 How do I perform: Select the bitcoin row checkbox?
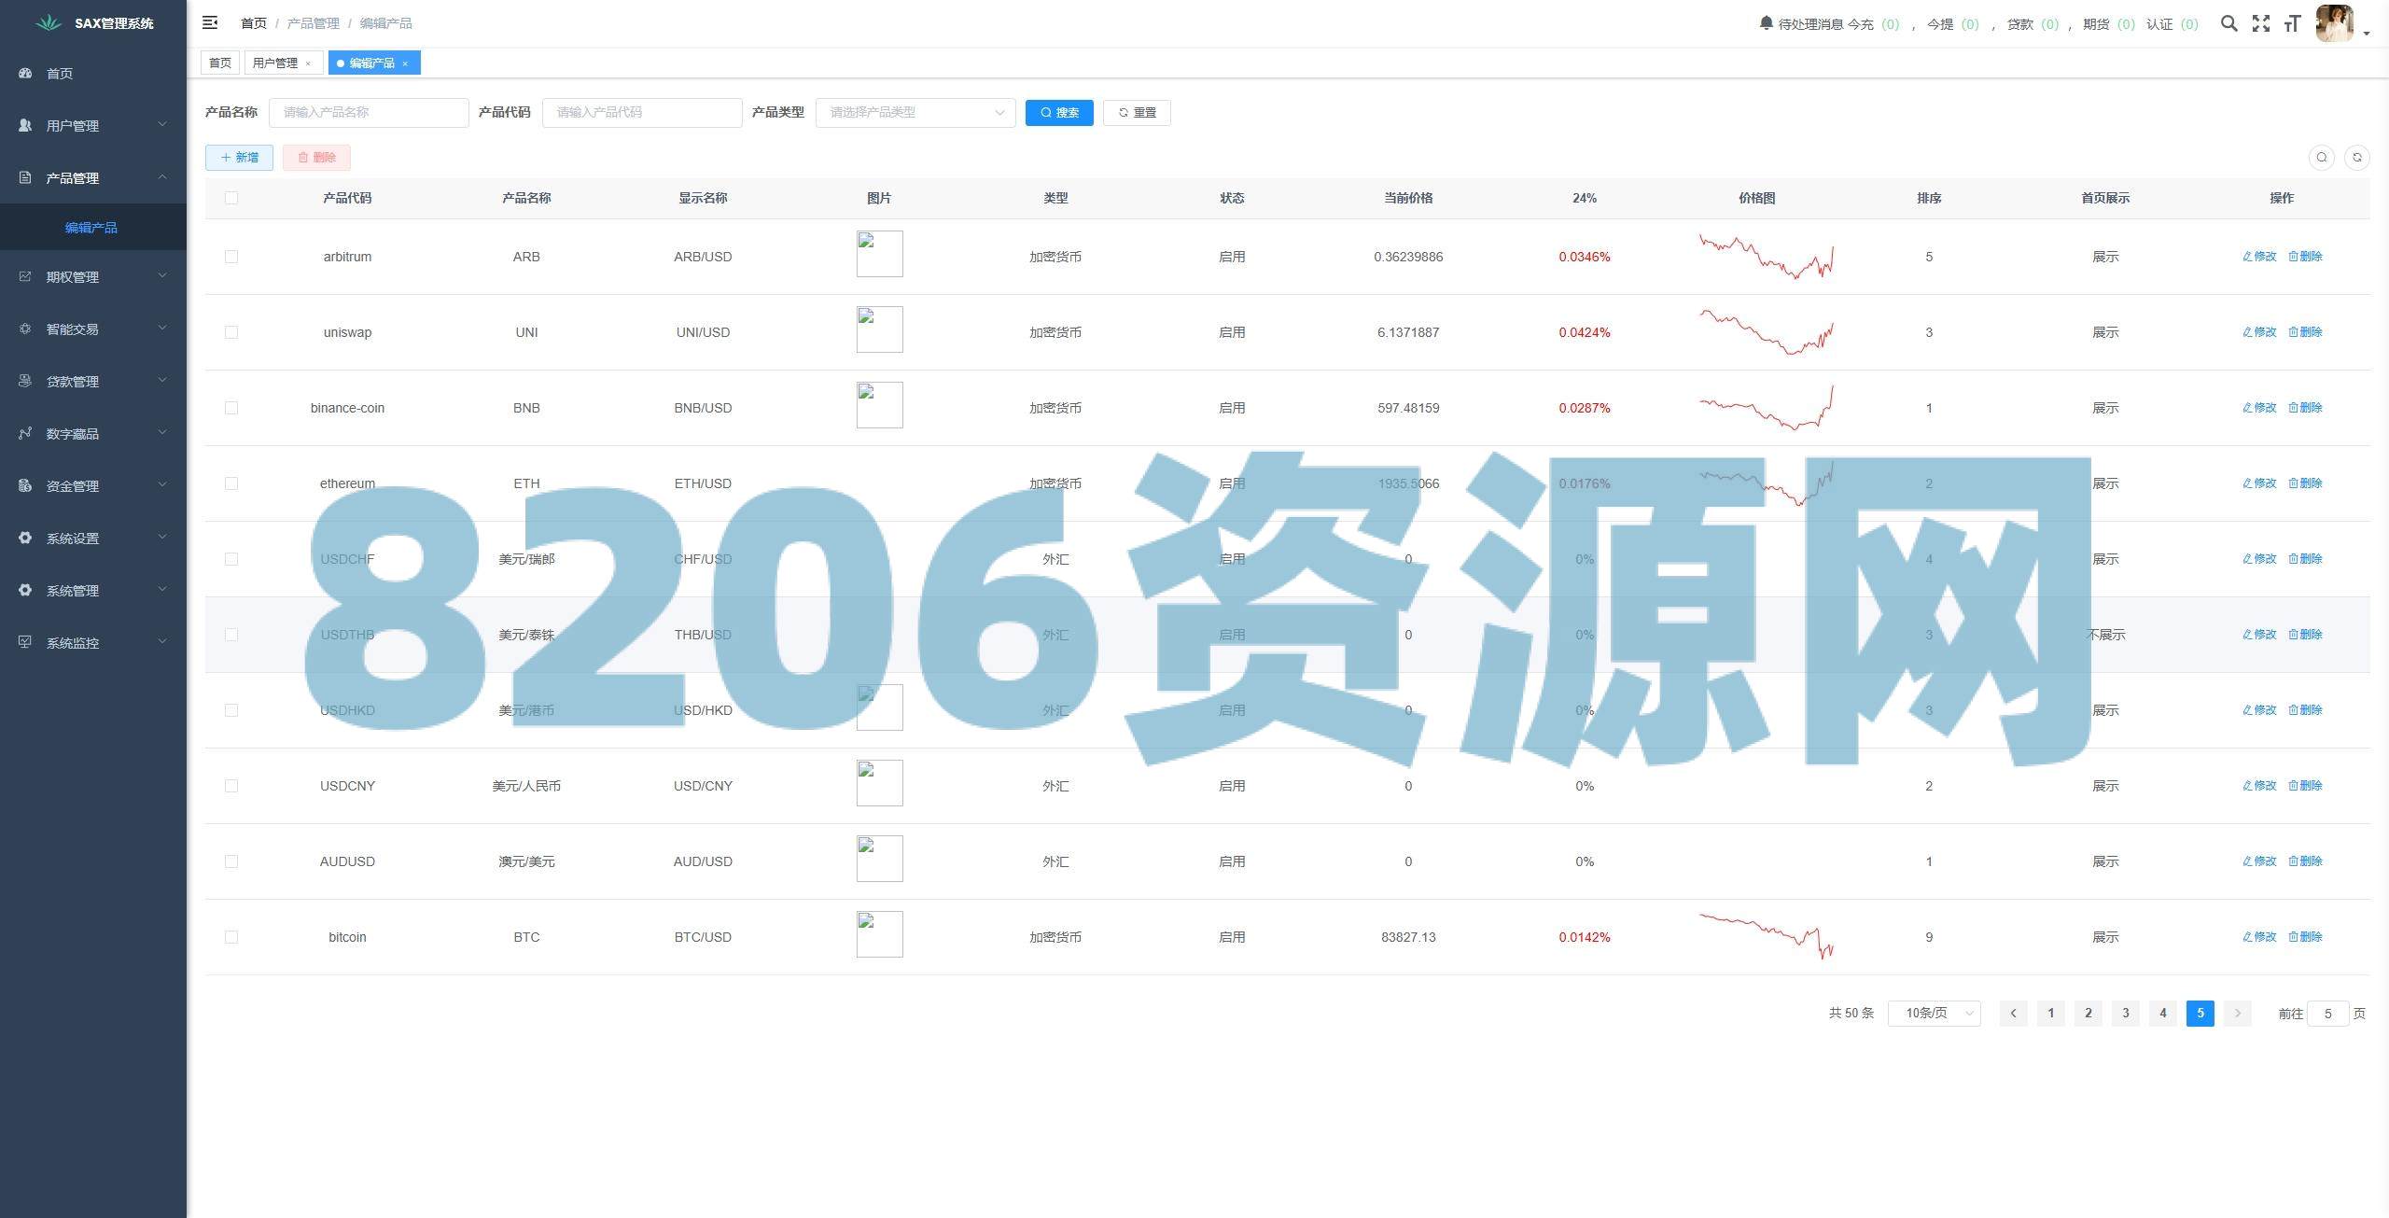pos(231,937)
